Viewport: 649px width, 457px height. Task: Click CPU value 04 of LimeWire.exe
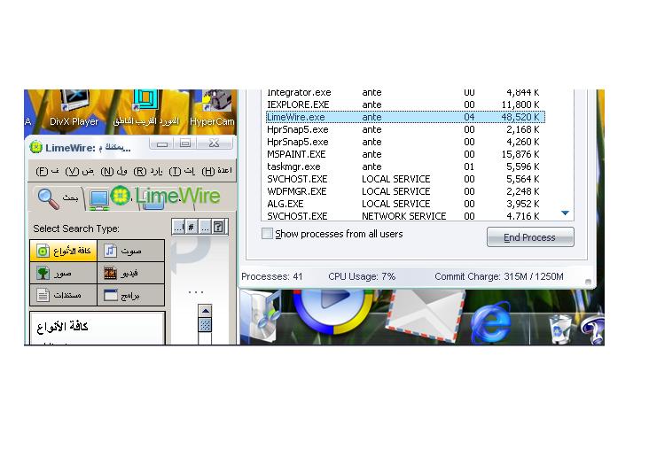pos(469,117)
